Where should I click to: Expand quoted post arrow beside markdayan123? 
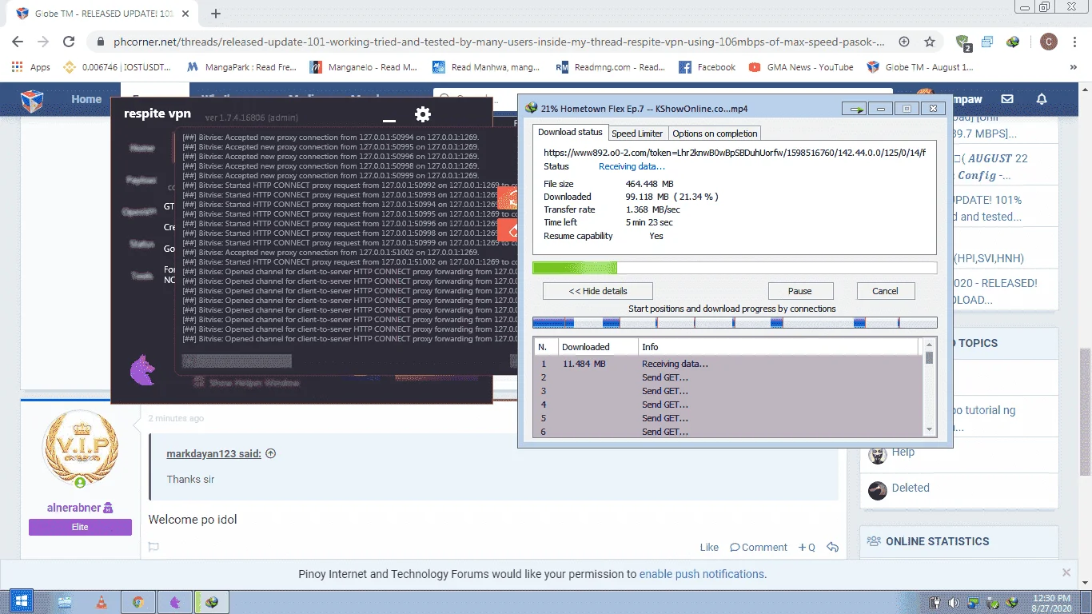click(270, 453)
